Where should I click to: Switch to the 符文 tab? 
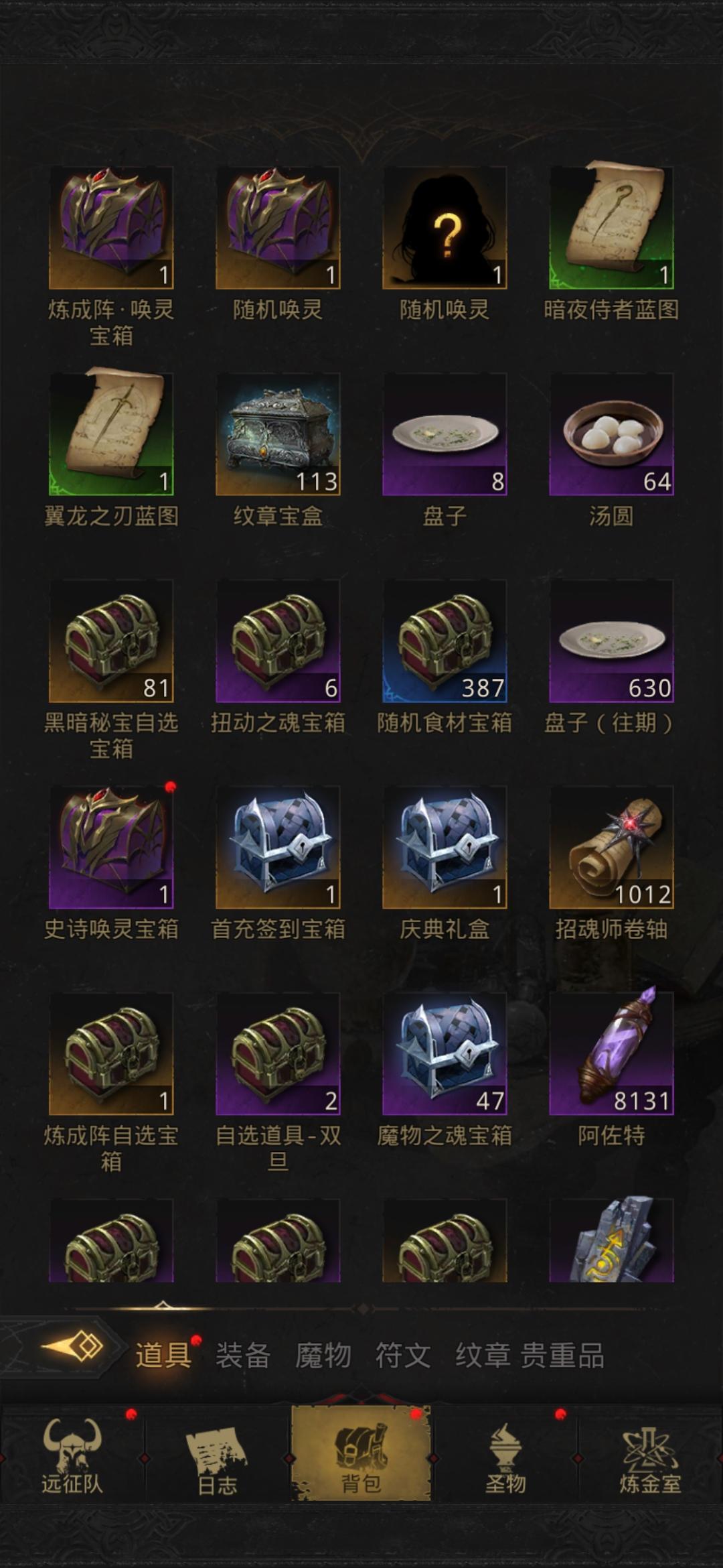click(402, 1355)
